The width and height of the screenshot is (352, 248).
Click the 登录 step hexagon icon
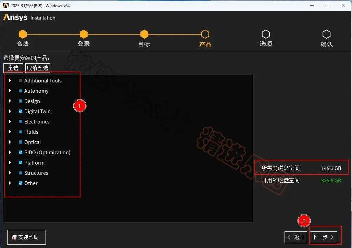coord(84,34)
